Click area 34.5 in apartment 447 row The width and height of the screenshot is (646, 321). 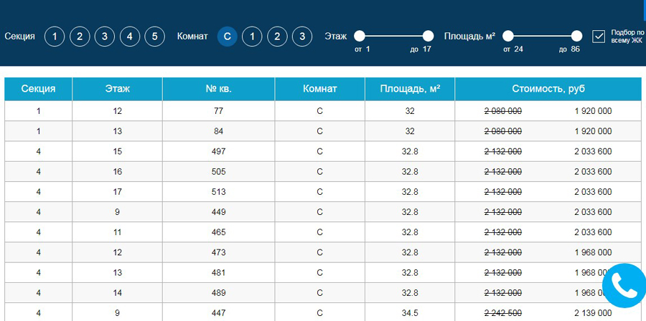(x=410, y=313)
